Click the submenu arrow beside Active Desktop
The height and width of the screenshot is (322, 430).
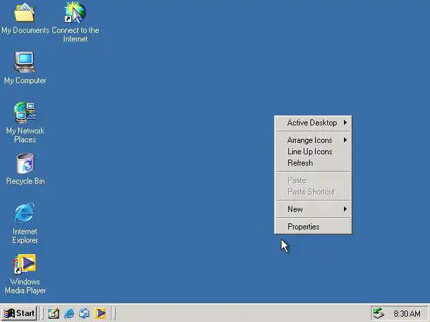coord(345,123)
